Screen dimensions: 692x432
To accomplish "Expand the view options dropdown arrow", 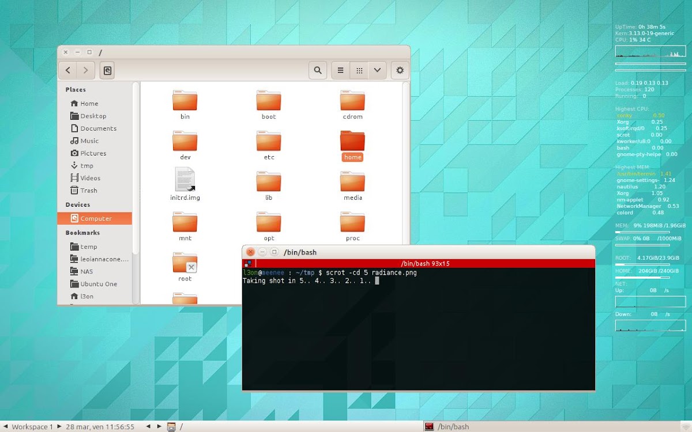I will [x=377, y=70].
